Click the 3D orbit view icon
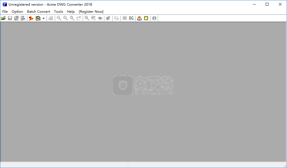 tap(100, 18)
